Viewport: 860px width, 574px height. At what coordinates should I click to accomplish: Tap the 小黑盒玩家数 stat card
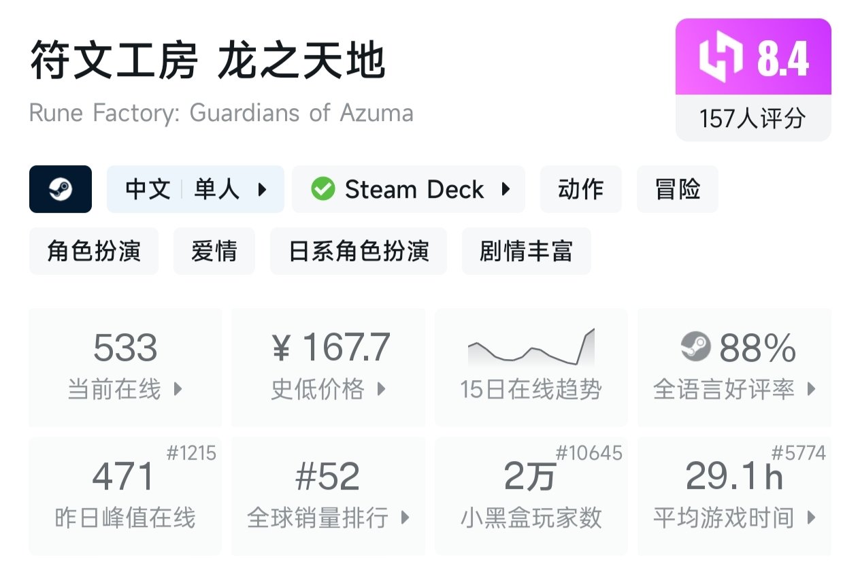click(x=531, y=495)
